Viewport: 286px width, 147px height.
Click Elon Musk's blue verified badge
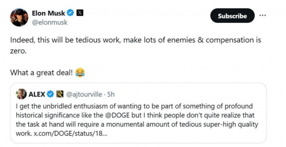[x=71, y=13]
